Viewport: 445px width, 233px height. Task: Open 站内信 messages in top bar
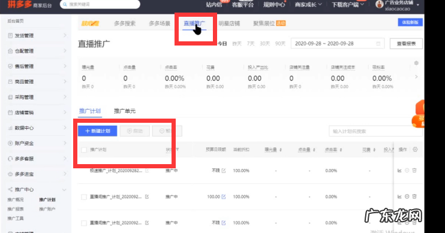click(x=214, y=5)
